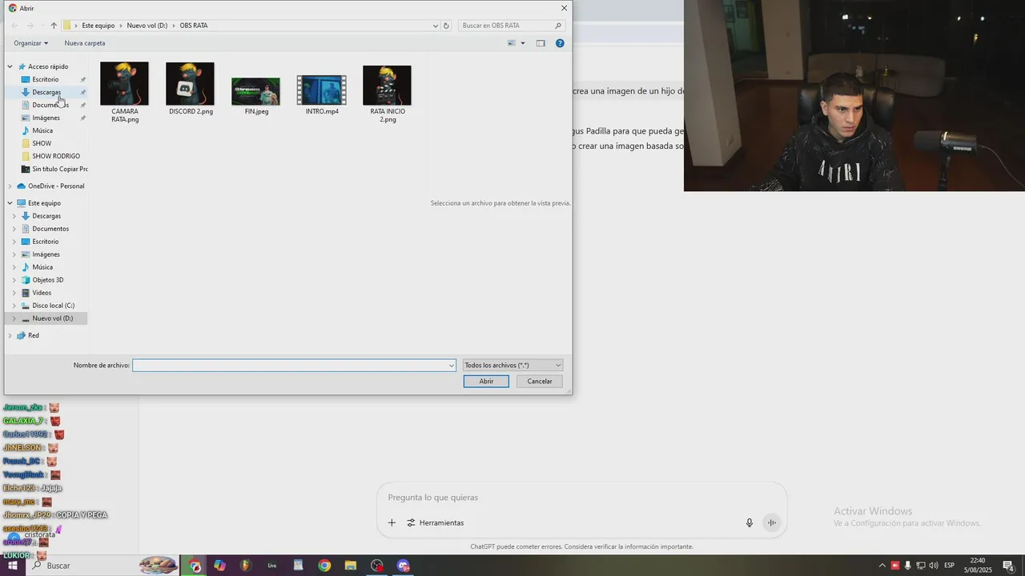
Task: Select Red network item in sidebar
Action: point(34,335)
